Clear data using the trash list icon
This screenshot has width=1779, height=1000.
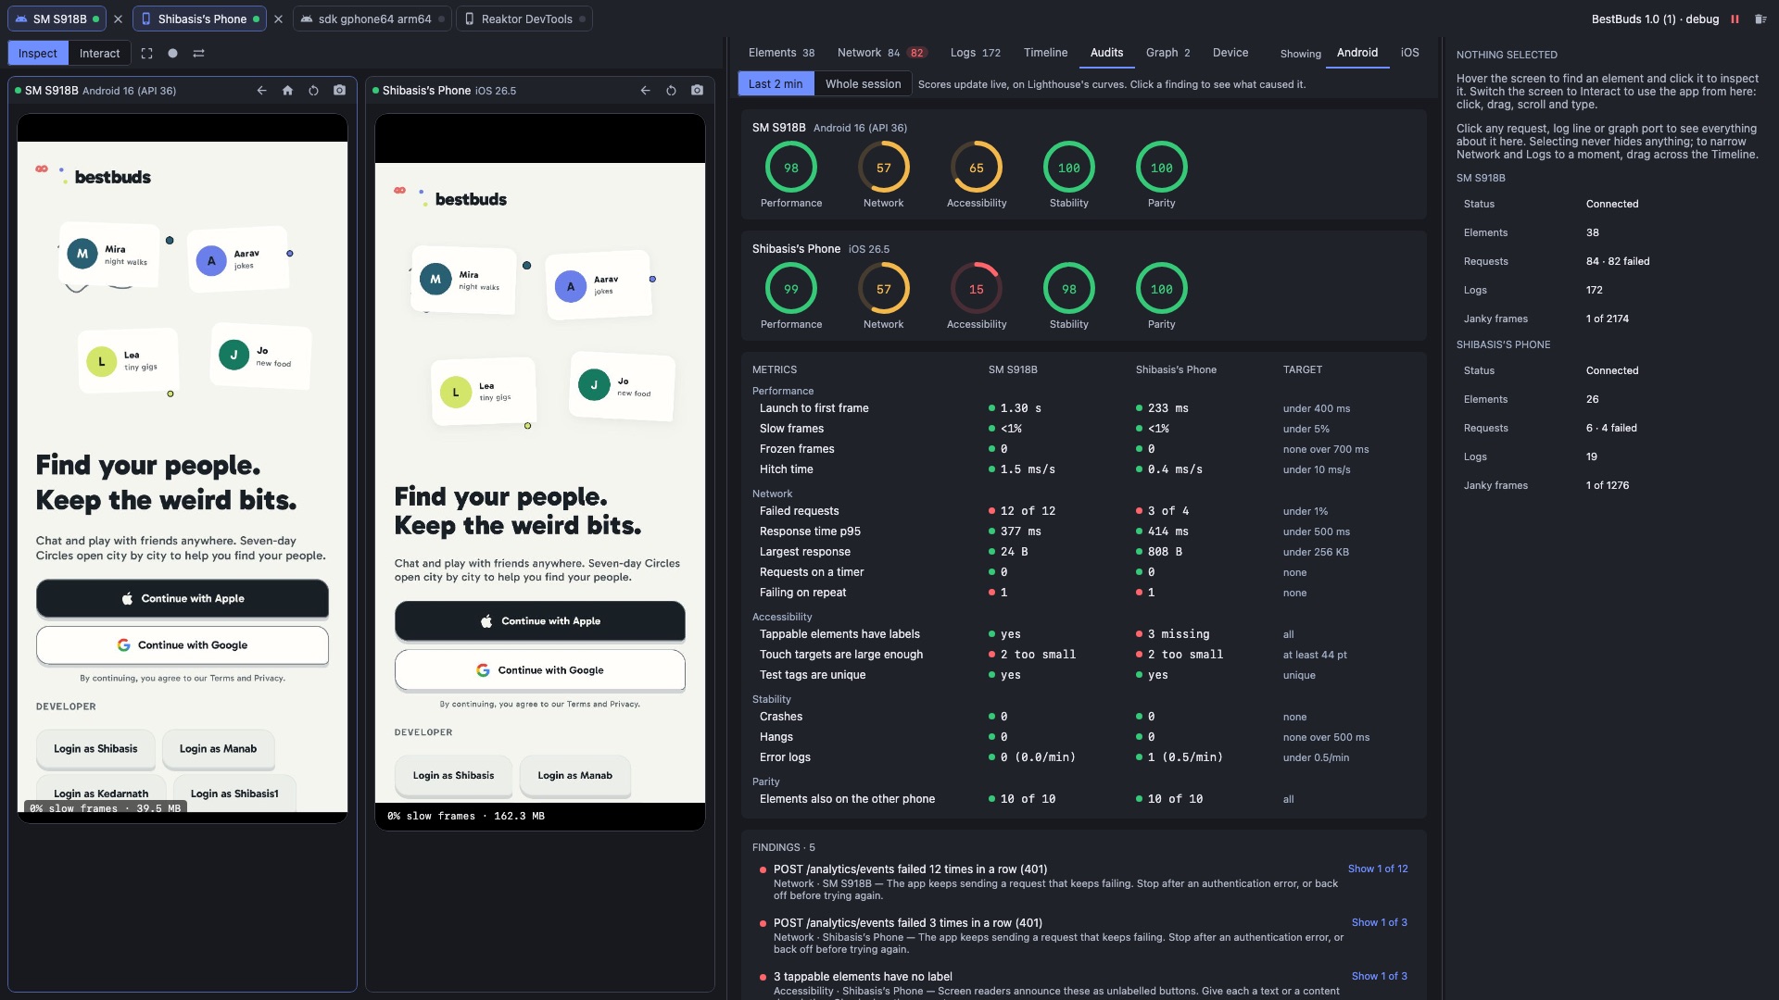[x=1760, y=19]
